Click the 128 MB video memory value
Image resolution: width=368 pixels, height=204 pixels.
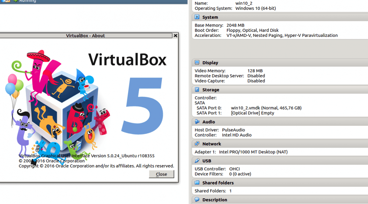click(255, 70)
